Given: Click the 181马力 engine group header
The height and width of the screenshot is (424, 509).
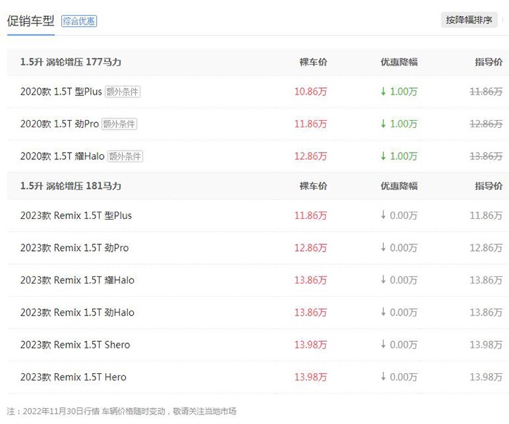Looking at the screenshot, I should point(71,186).
